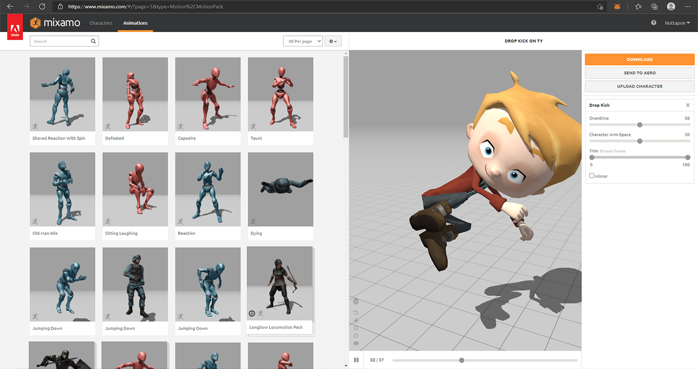This screenshot has height=369, width=698.
Task: Expand the gear settings dropdown
Action: coord(333,41)
